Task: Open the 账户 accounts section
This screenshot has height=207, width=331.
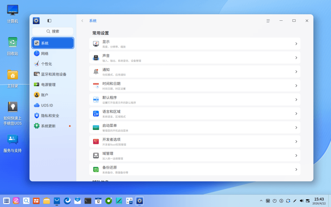Action: 53,95
